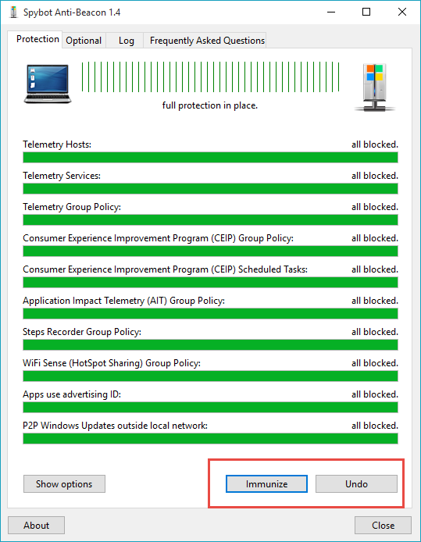Expand settings with Show options button

click(64, 483)
